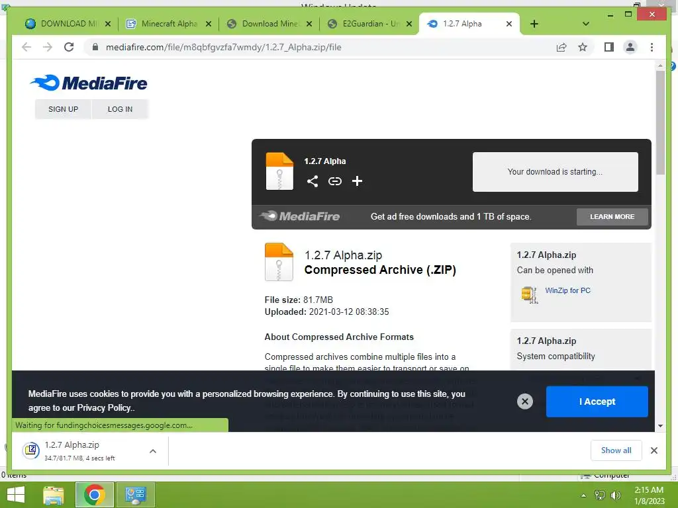Click scrollbar down arrow
The height and width of the screenshot is (508, 678).
660,426
